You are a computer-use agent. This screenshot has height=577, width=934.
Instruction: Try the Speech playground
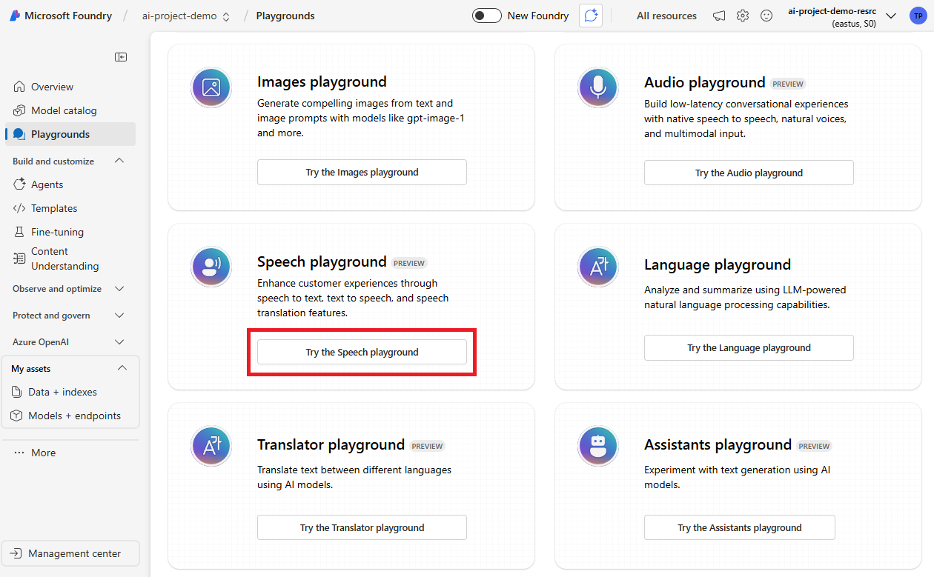pos(362,352)
